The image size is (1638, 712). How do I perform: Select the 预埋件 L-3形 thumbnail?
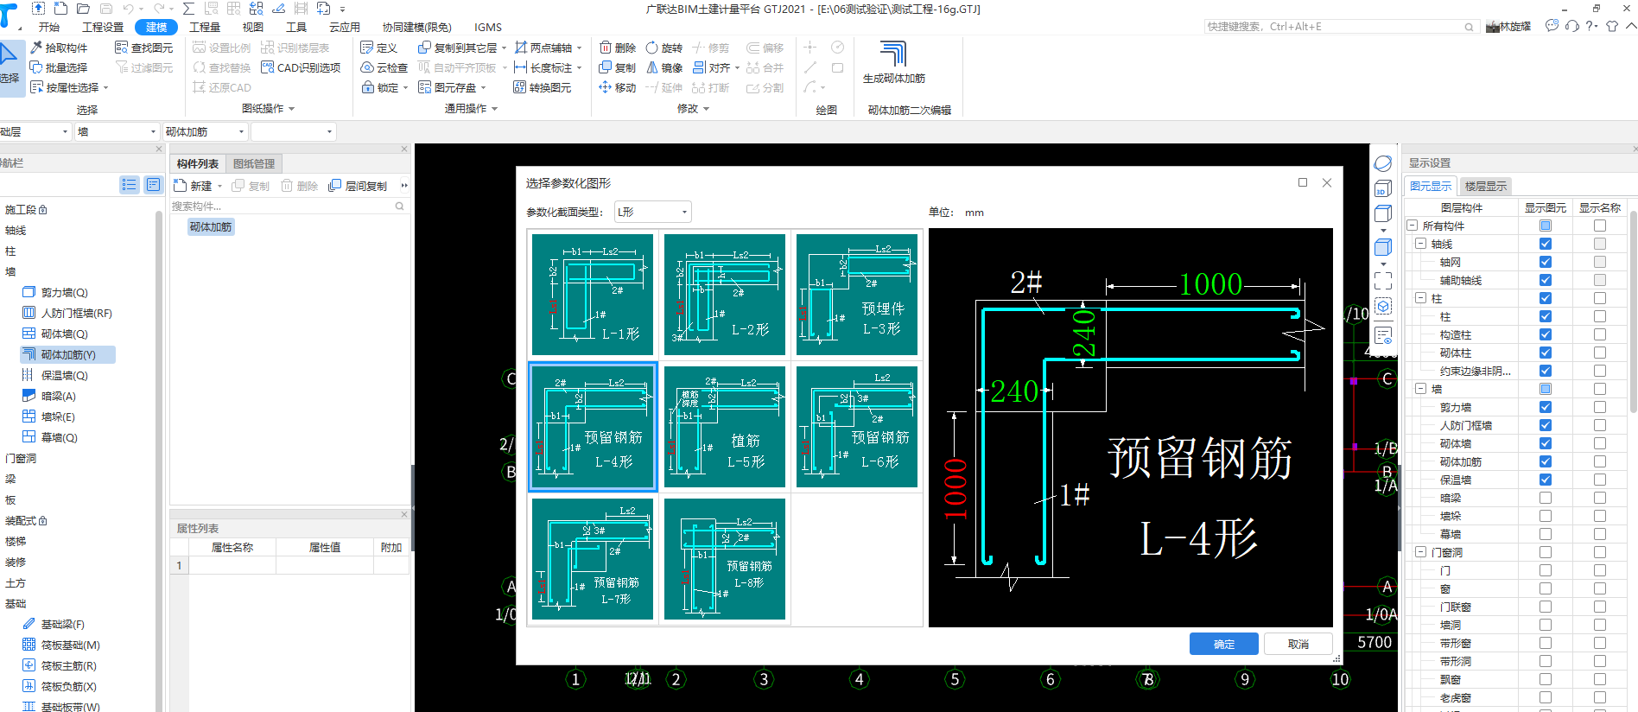coord(857,295)
